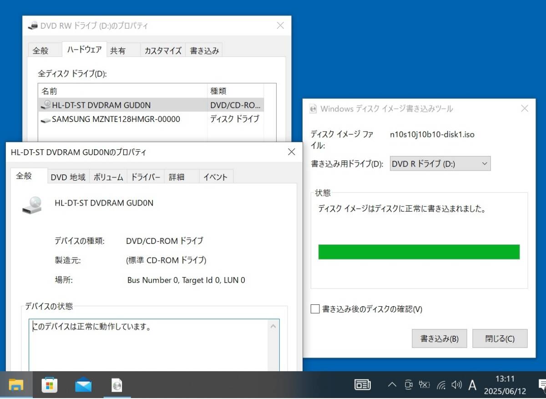Click the 閉じる(C) button
The height and width of the screenshot is (399, 546).
(500, 338)
